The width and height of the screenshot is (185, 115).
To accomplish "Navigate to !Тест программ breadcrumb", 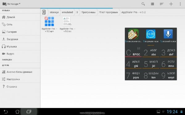I will [x=109, y=12].
